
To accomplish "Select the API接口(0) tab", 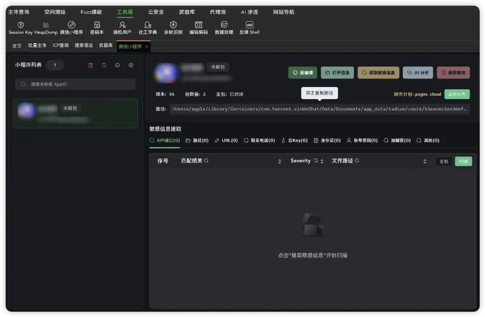I will click(164, 141).
